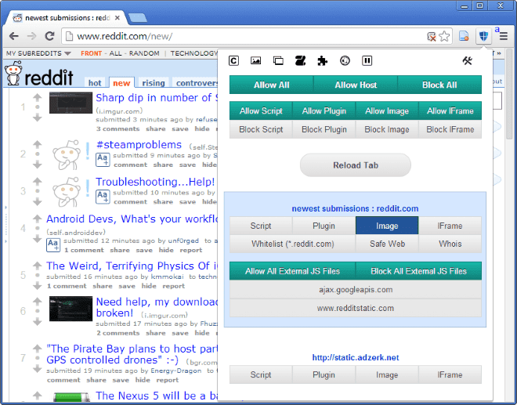The image size is (517, 405).
Task: Switch to the hot tab
Action: [96, 82]
